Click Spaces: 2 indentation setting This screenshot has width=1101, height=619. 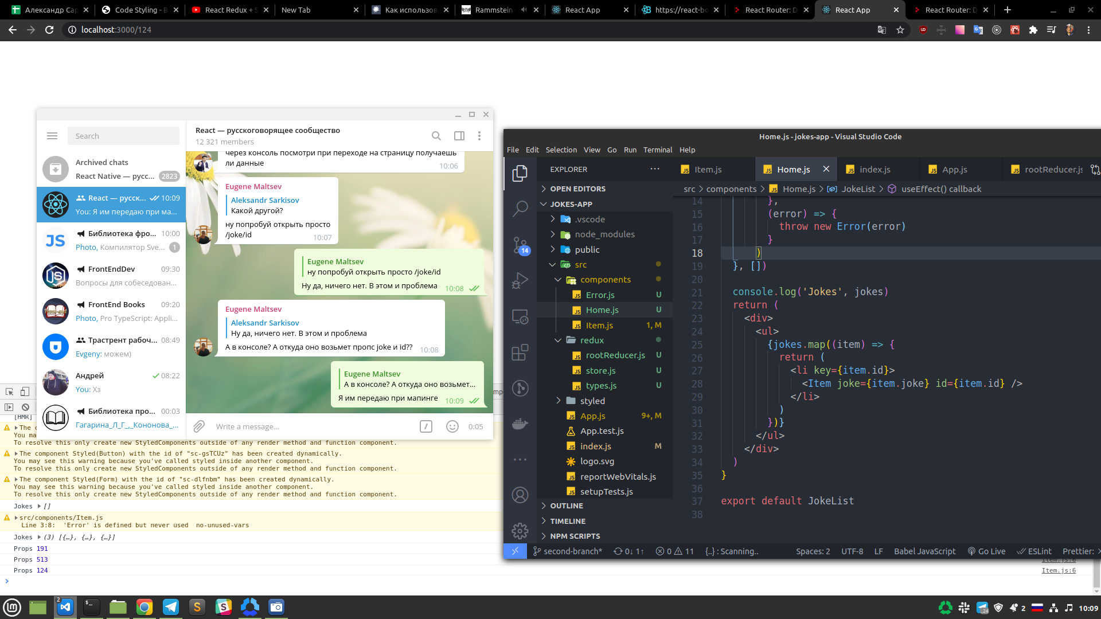coord(813,551)
